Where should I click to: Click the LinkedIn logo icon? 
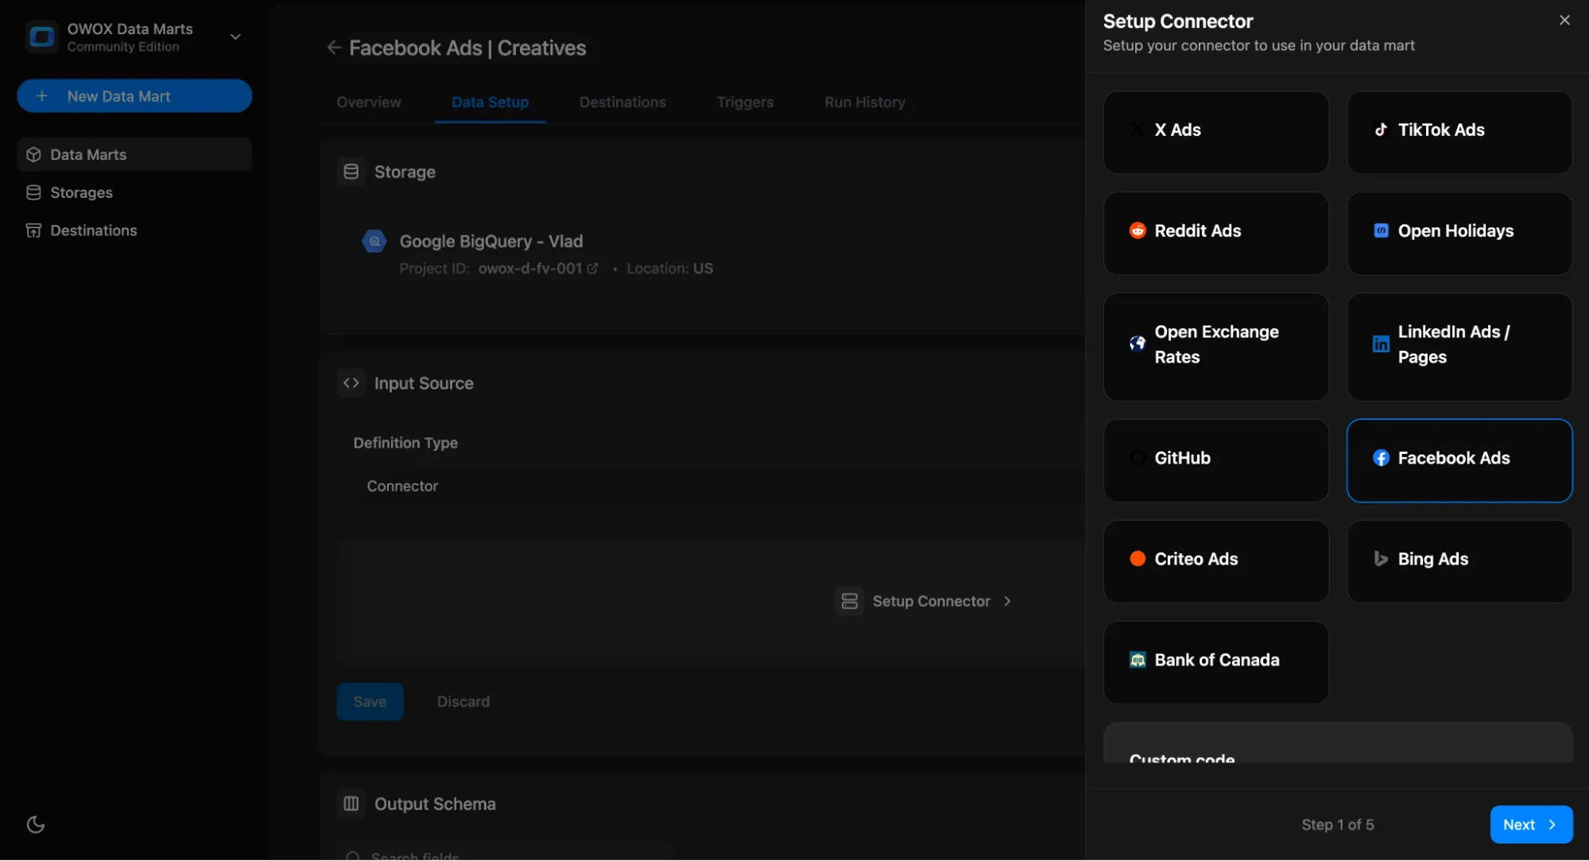click(x=1381, y=343)
